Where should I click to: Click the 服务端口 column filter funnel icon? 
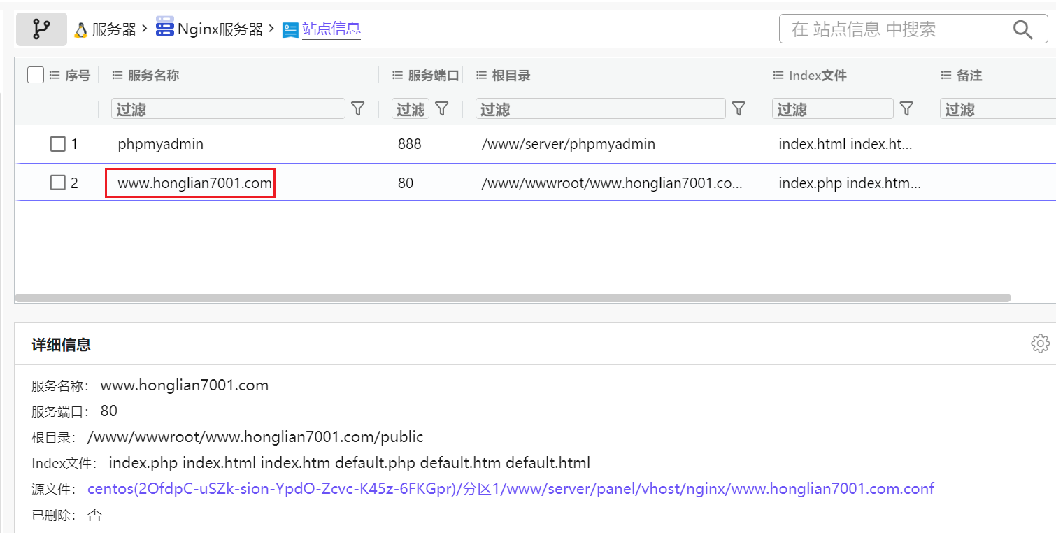(441, 109)
